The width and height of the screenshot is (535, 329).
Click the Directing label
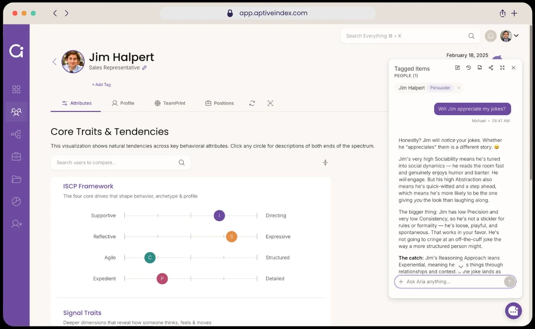pos(276,216)
